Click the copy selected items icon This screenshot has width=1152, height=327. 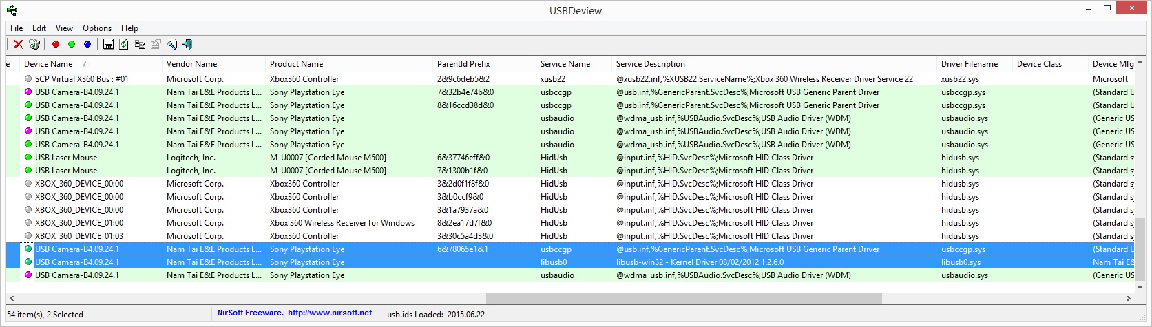140,44
